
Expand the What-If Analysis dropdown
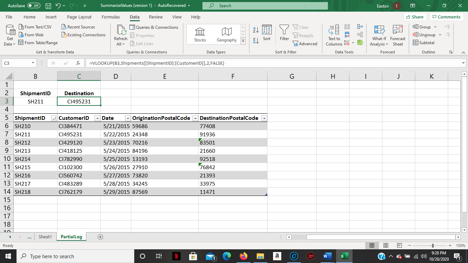point(379,34)
